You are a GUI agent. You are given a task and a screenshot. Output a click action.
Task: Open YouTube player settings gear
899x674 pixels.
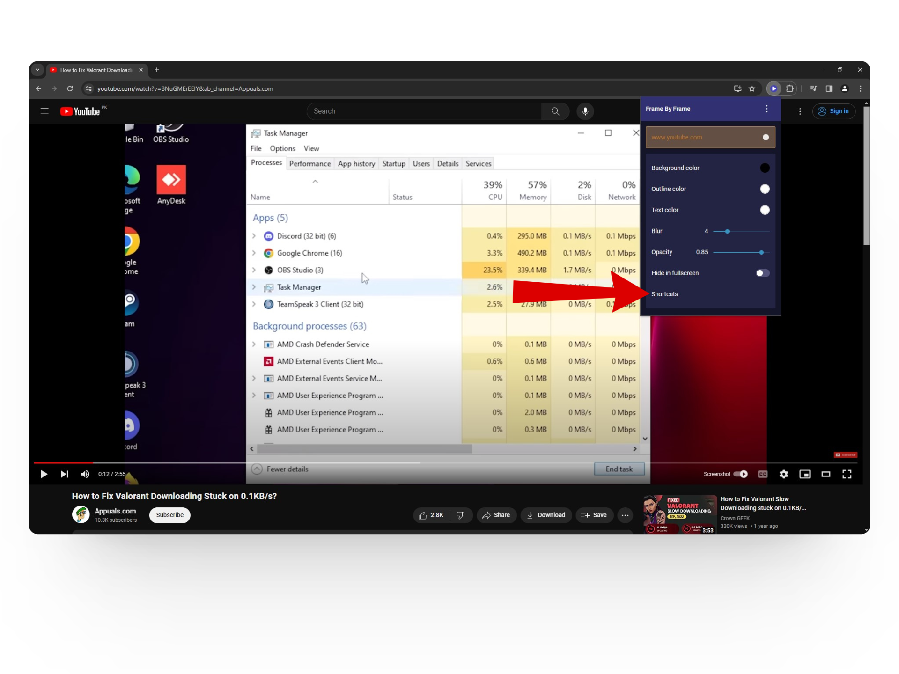click(783, 474)
